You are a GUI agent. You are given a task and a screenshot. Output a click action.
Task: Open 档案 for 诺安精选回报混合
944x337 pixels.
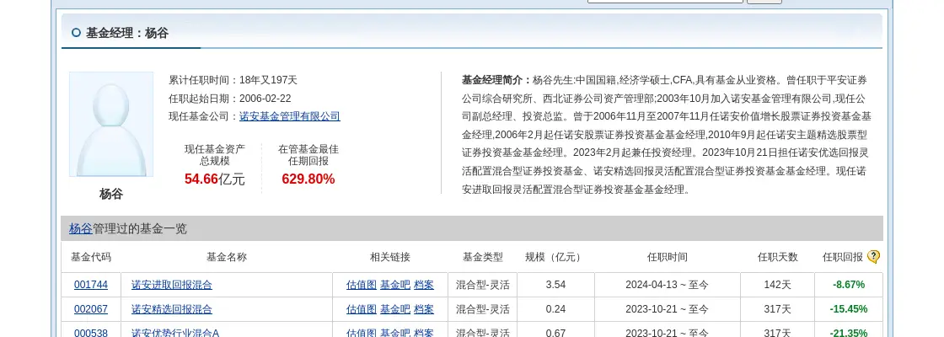click(x=424, y=309)
